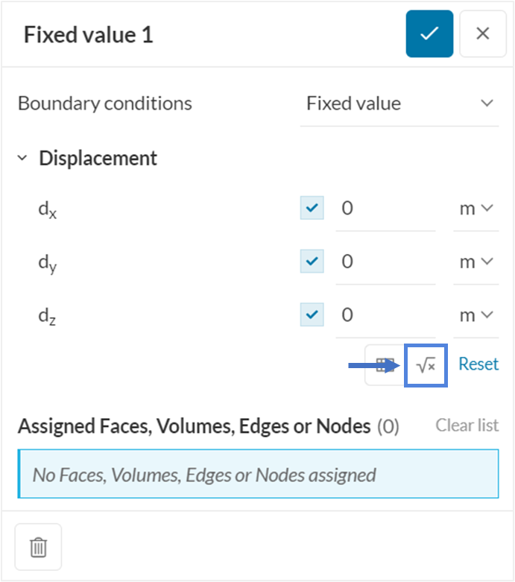Delete boundary condition with trash icon
This screenshot has width=515, height=582.
38,547
